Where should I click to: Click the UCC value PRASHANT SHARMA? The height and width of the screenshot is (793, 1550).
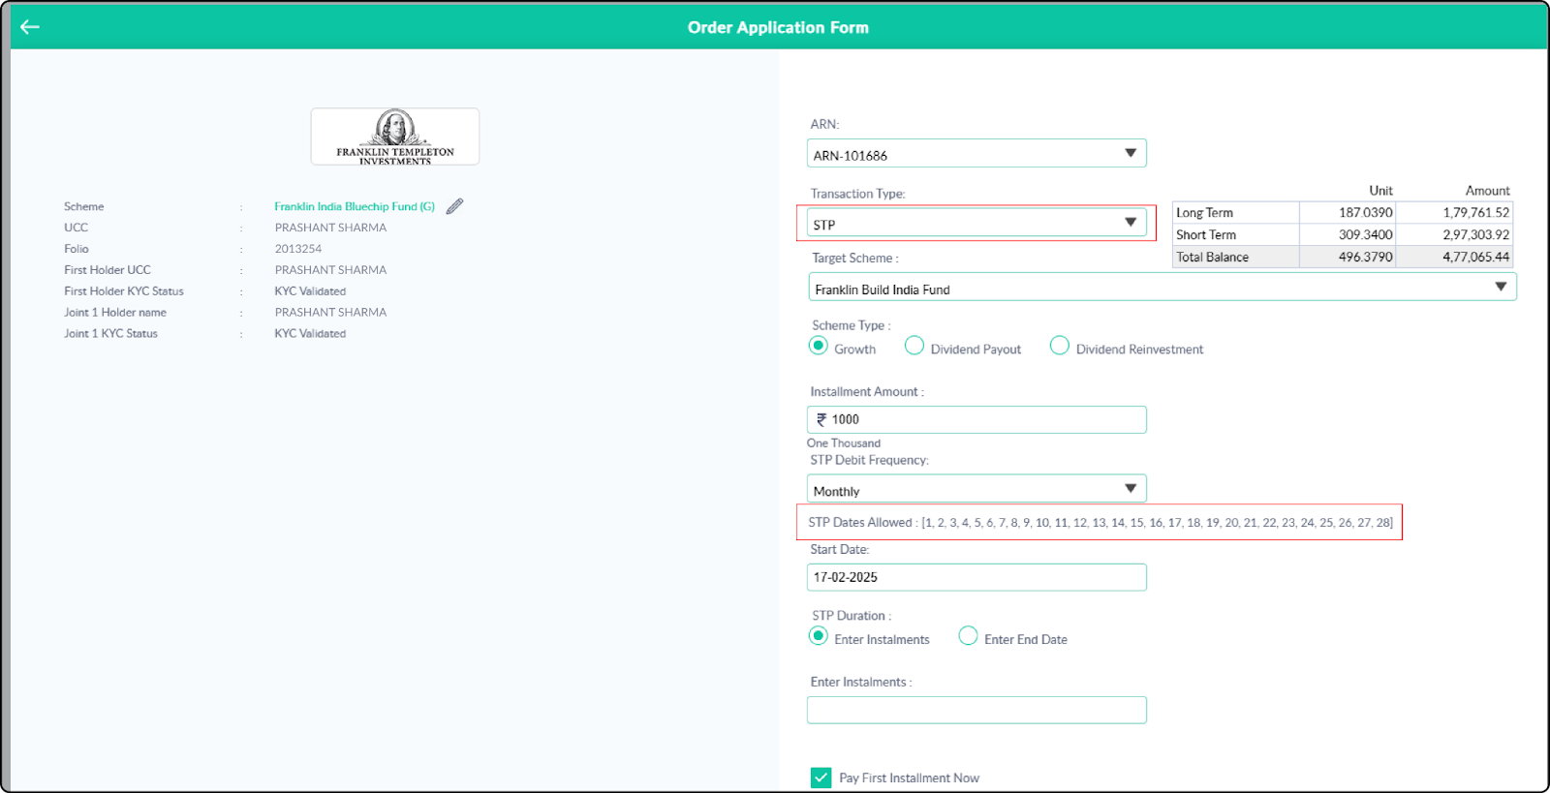click(330, 228)
